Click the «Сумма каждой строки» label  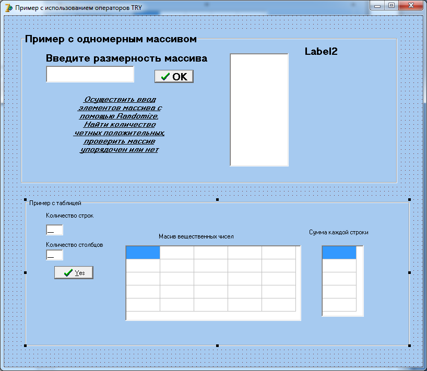click(338, 232)
